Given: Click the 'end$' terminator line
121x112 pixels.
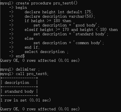Looking at the screenshot, I should click(20, 56).
